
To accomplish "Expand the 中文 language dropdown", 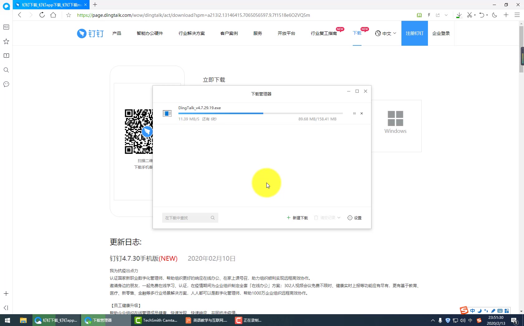I will point(386,33).
